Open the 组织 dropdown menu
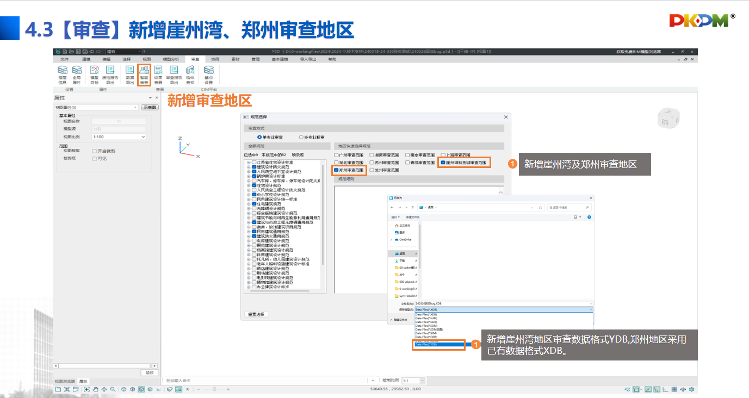This screenshot has width=749, height=398. (396, 217)
